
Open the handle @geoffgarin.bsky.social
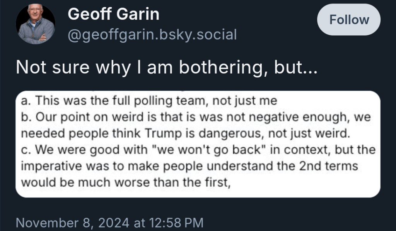(152, 35)
